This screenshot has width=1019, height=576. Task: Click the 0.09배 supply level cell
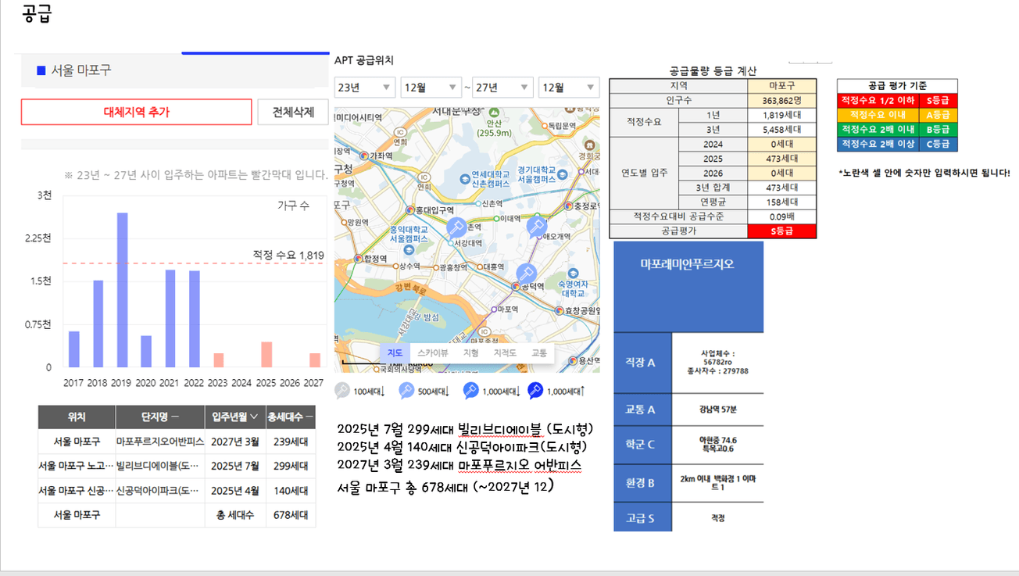(x=781, y=216)
